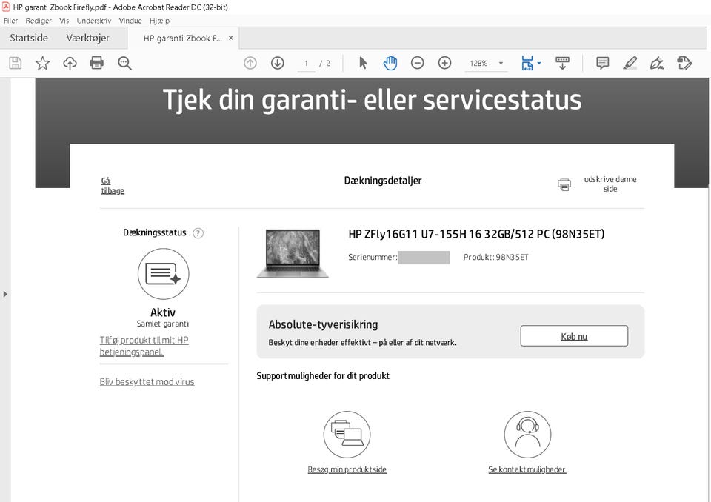Click the HP ZFly16G11 product title
The width and height of the screenshot is (711, 502).
[x=476, y=234]
